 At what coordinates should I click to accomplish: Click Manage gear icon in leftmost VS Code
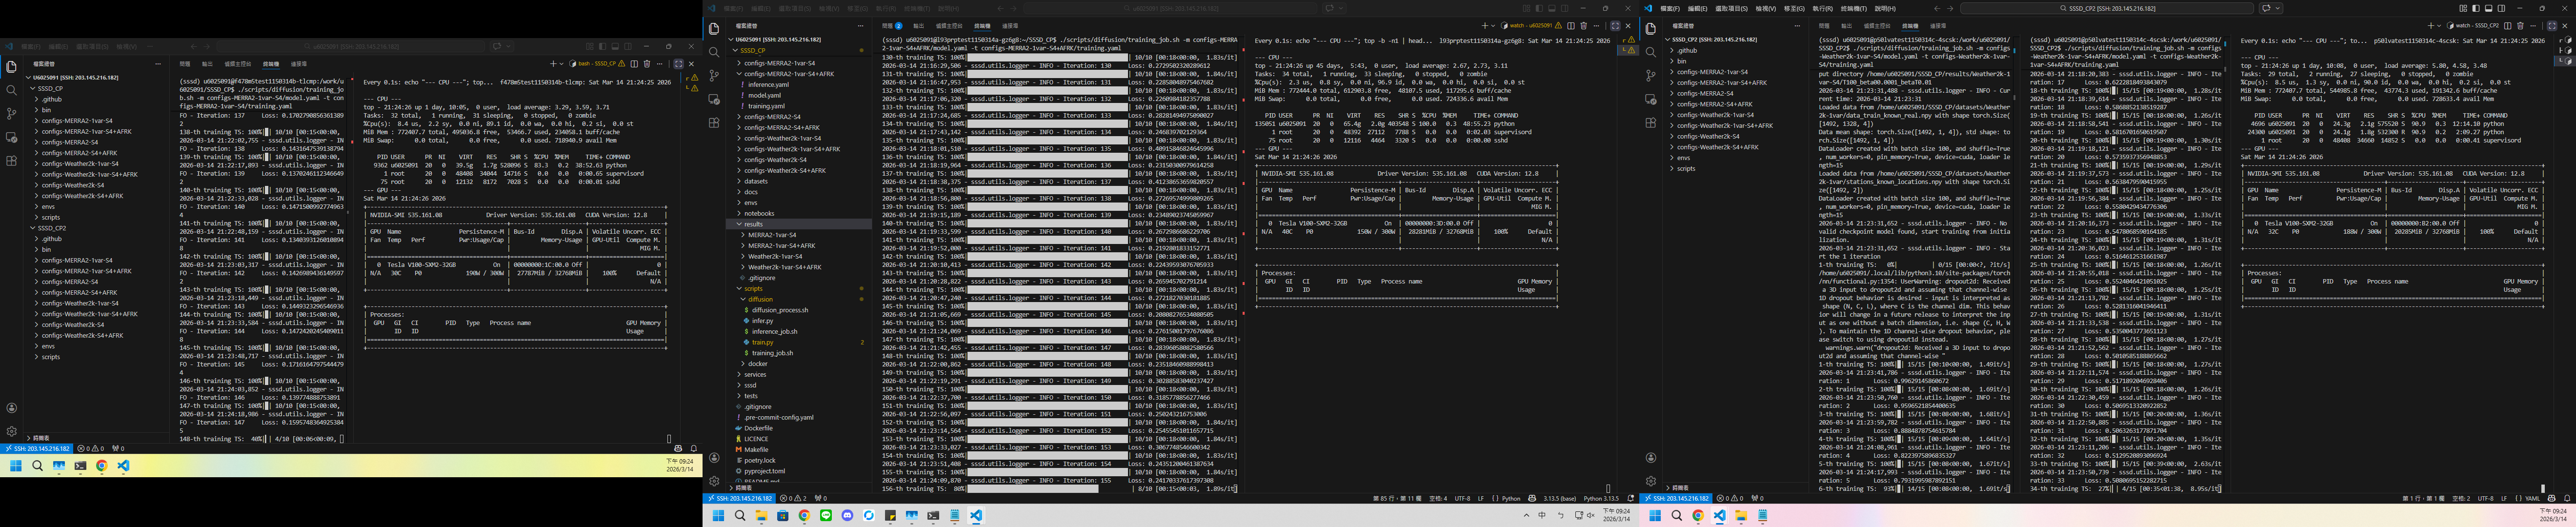tap(12, 431)
